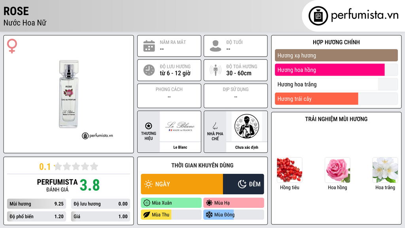
Task: Select the Hoa hồng note image
Action: click(337, 170)
